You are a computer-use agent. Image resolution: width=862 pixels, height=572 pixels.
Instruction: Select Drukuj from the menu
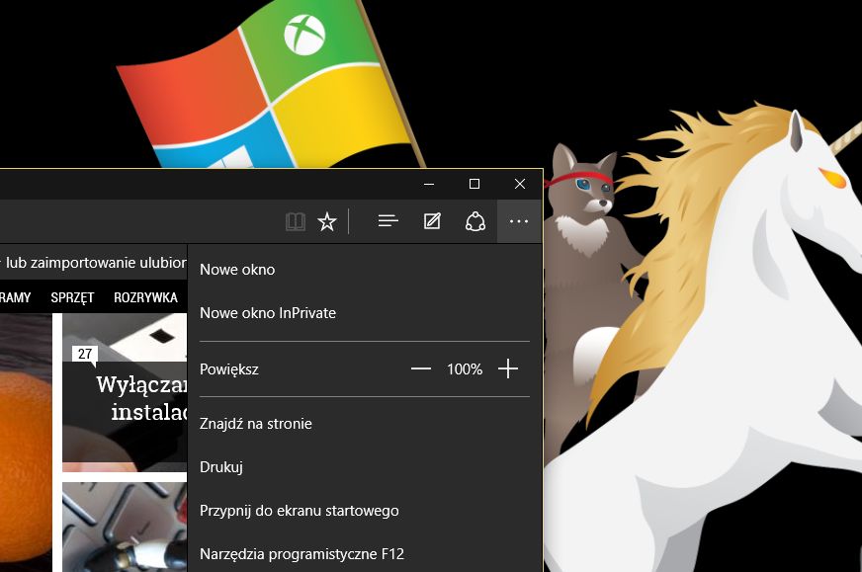coord(365,467)
